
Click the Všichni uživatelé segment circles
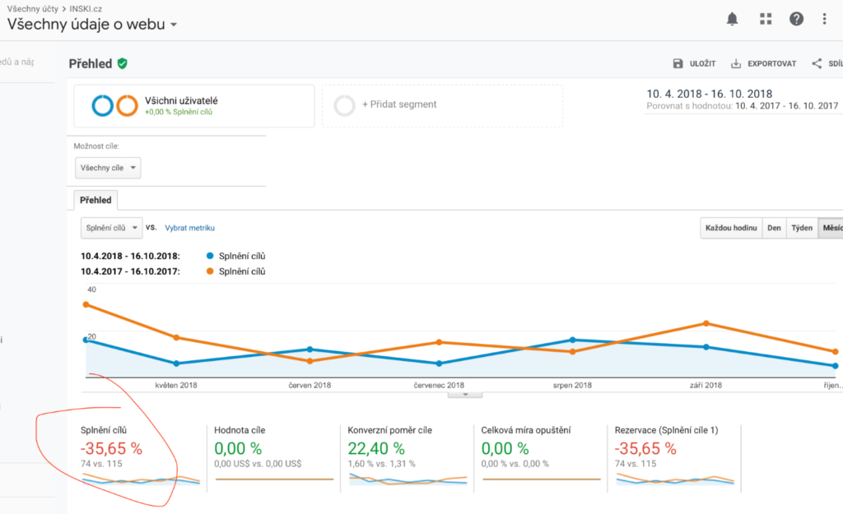[114, 105]
